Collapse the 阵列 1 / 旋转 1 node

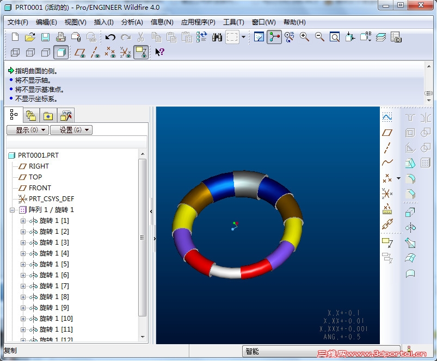pos(13,210)
